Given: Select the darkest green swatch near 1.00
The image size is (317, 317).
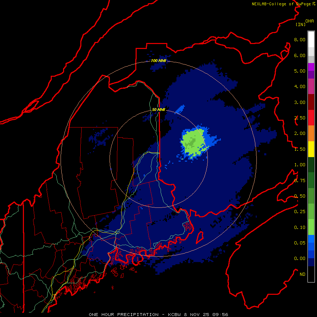Looking at the screenshot, I should (x=311, y=164).
